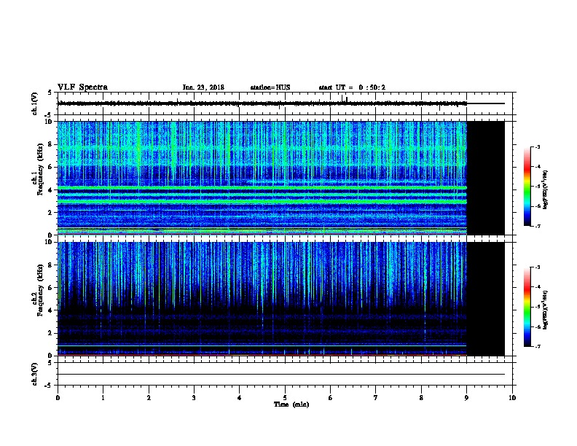Click the '8' kHz tick of ch.2 spectrogram
This screenshot has width=577, height=446.
click(50, 265)
